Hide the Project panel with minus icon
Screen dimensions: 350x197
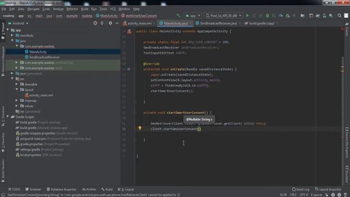click(x=117, y=23)
